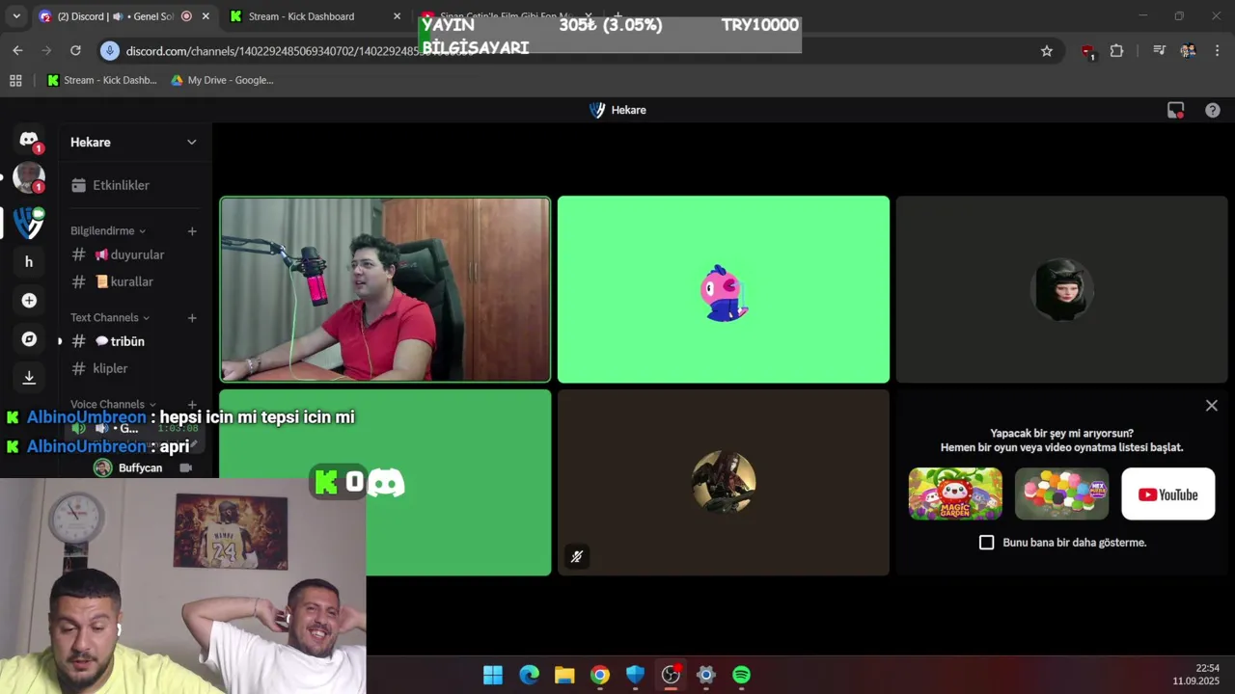
Task: Open Discord help question mark icon
Action: coord(1213,110)
